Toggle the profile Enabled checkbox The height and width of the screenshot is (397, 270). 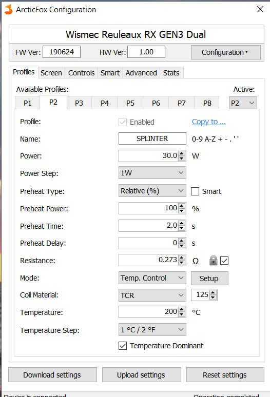tap(123, 122)
